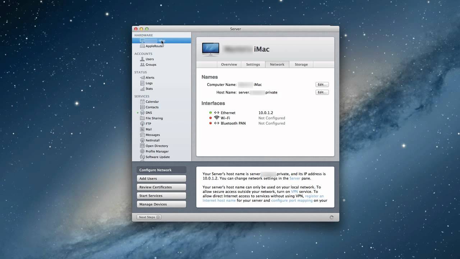
Task: Switch to the Overview tab
Action: tap(229, 64)
